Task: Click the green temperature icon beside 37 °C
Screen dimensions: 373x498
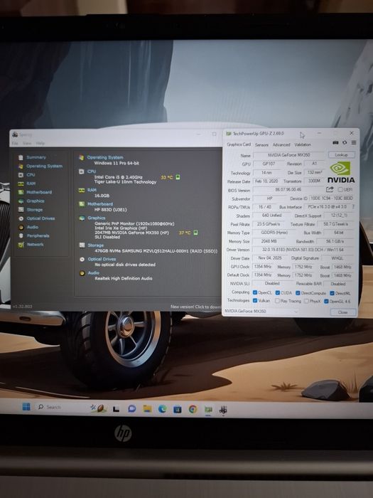Action: coord(195,233)
